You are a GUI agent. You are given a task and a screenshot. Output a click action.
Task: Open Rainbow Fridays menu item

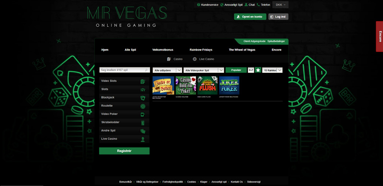pos(201,50)
